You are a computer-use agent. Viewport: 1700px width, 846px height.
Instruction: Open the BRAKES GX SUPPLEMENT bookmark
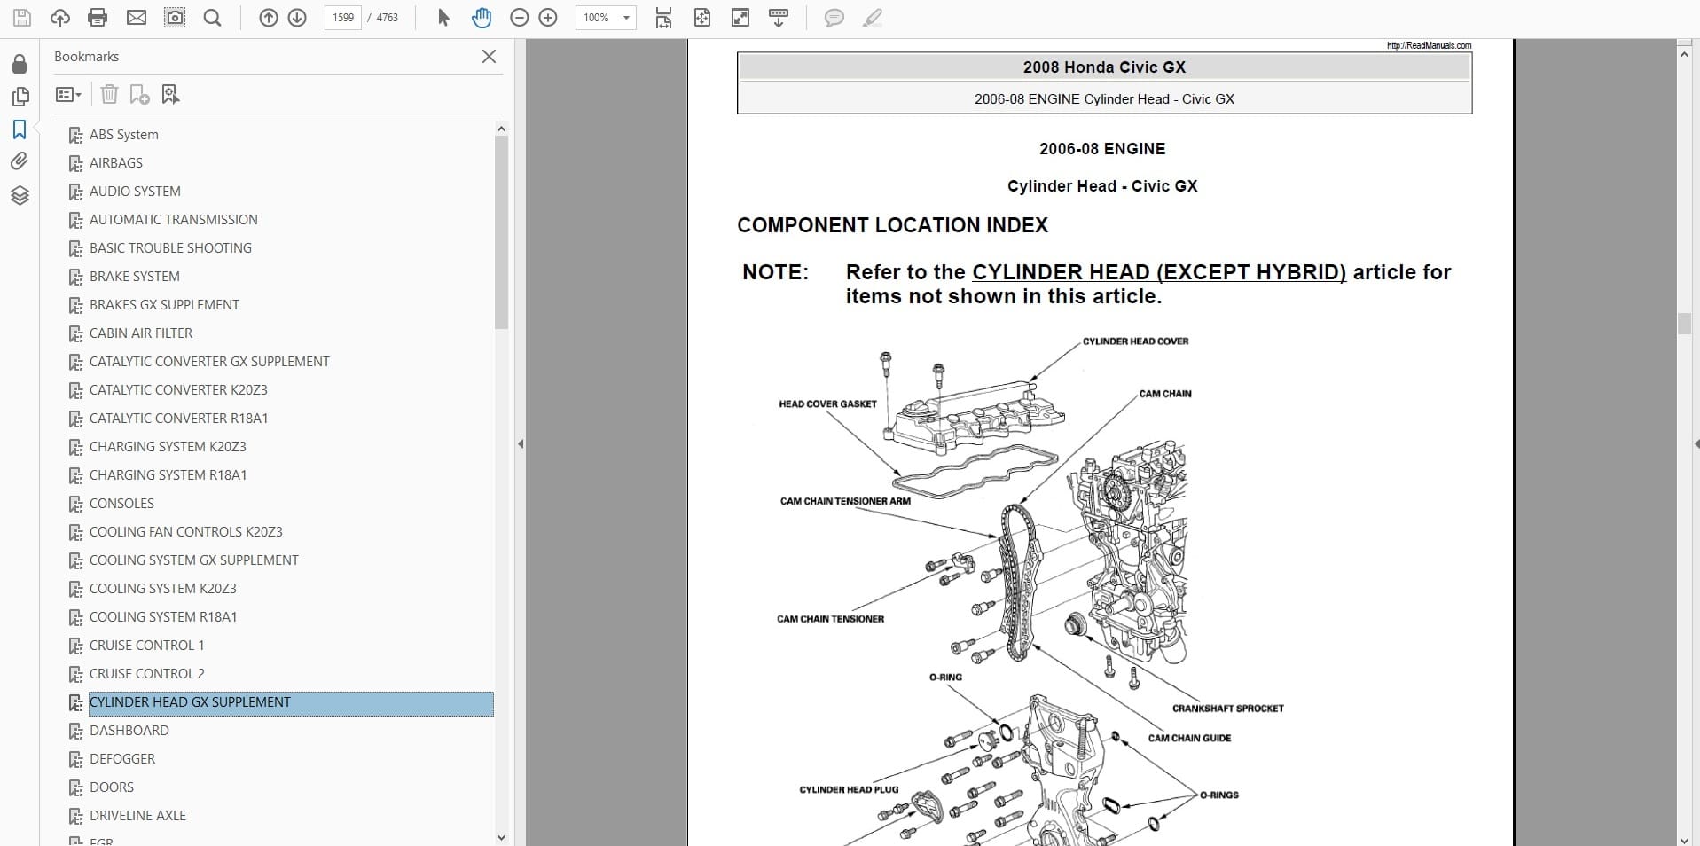pos(164,305)
